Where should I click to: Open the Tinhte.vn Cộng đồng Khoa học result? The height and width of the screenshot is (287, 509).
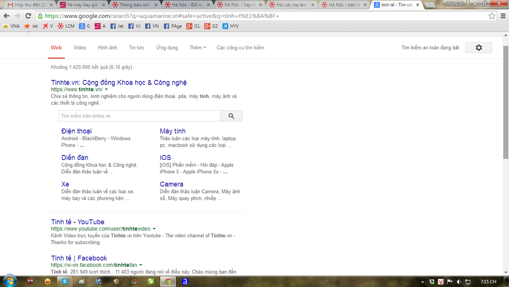[119, 82]
